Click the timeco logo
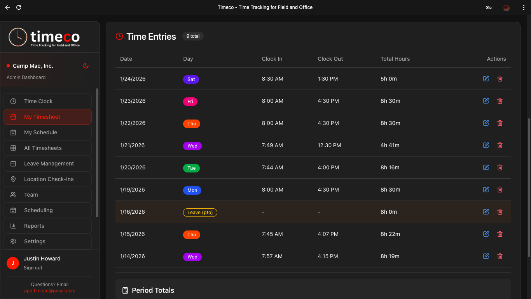Image resolution: width=531 pixels, height=299 pixels. tap(44, 37)
